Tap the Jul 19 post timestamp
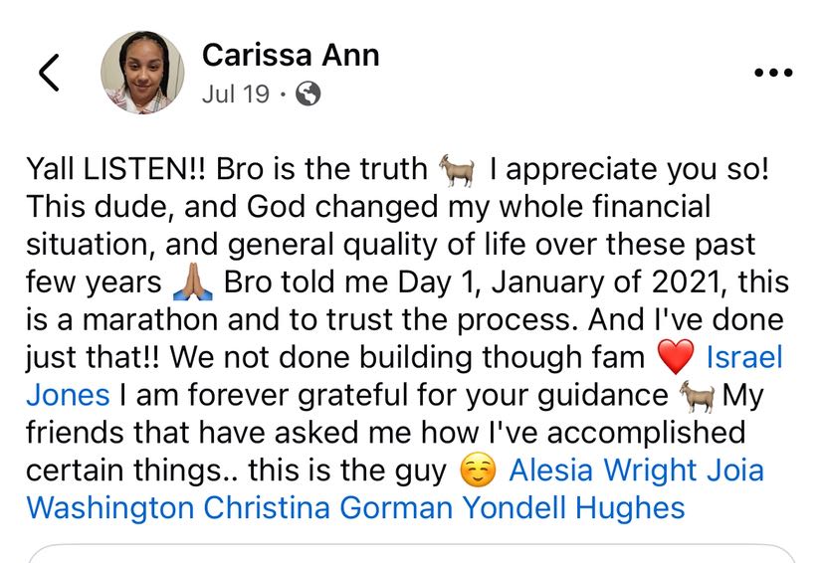The width and height of the screenshot is (824, 563). pyautogui.click(x=235, y=94)
